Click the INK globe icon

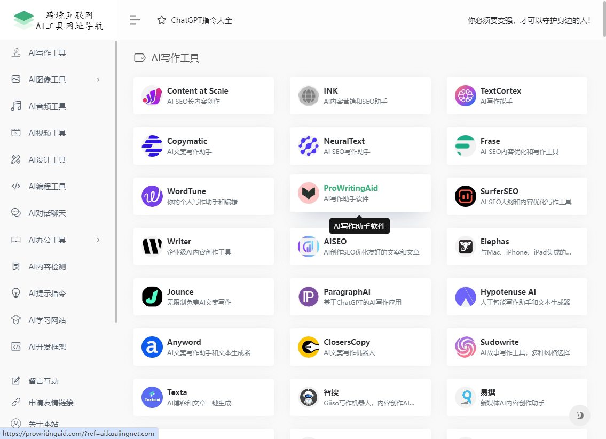[x=309, y=96]
